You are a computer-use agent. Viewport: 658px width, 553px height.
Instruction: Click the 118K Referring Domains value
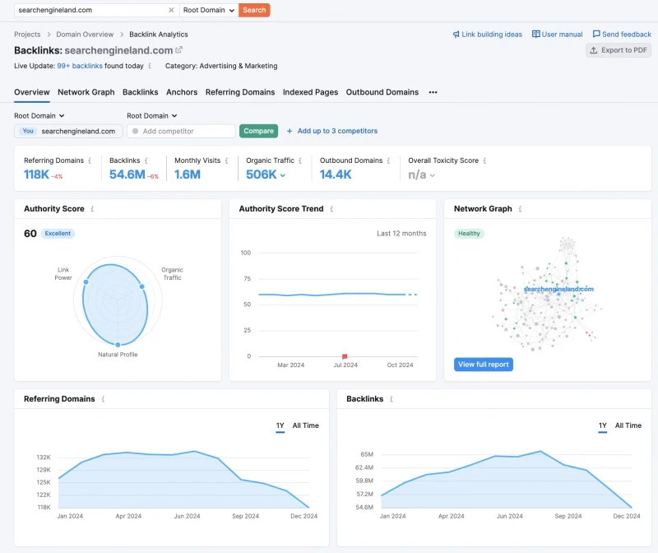click(x=36, y=174)
